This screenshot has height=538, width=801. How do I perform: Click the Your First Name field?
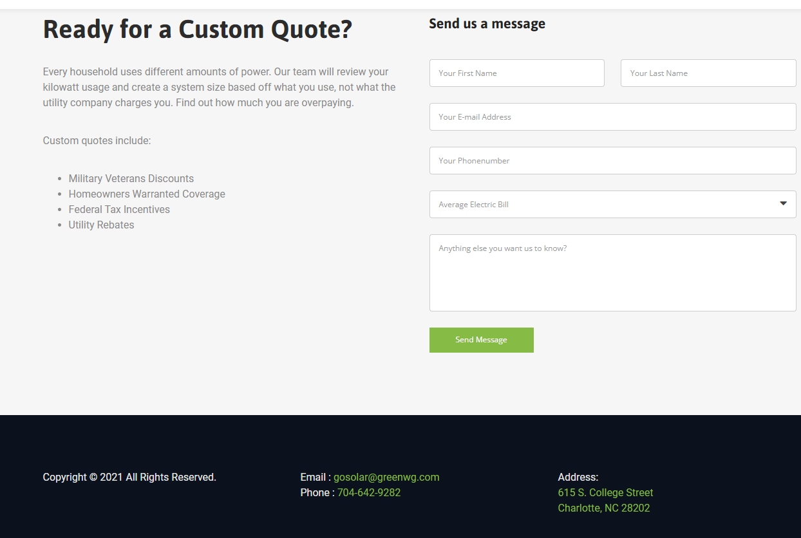[517, 73]
